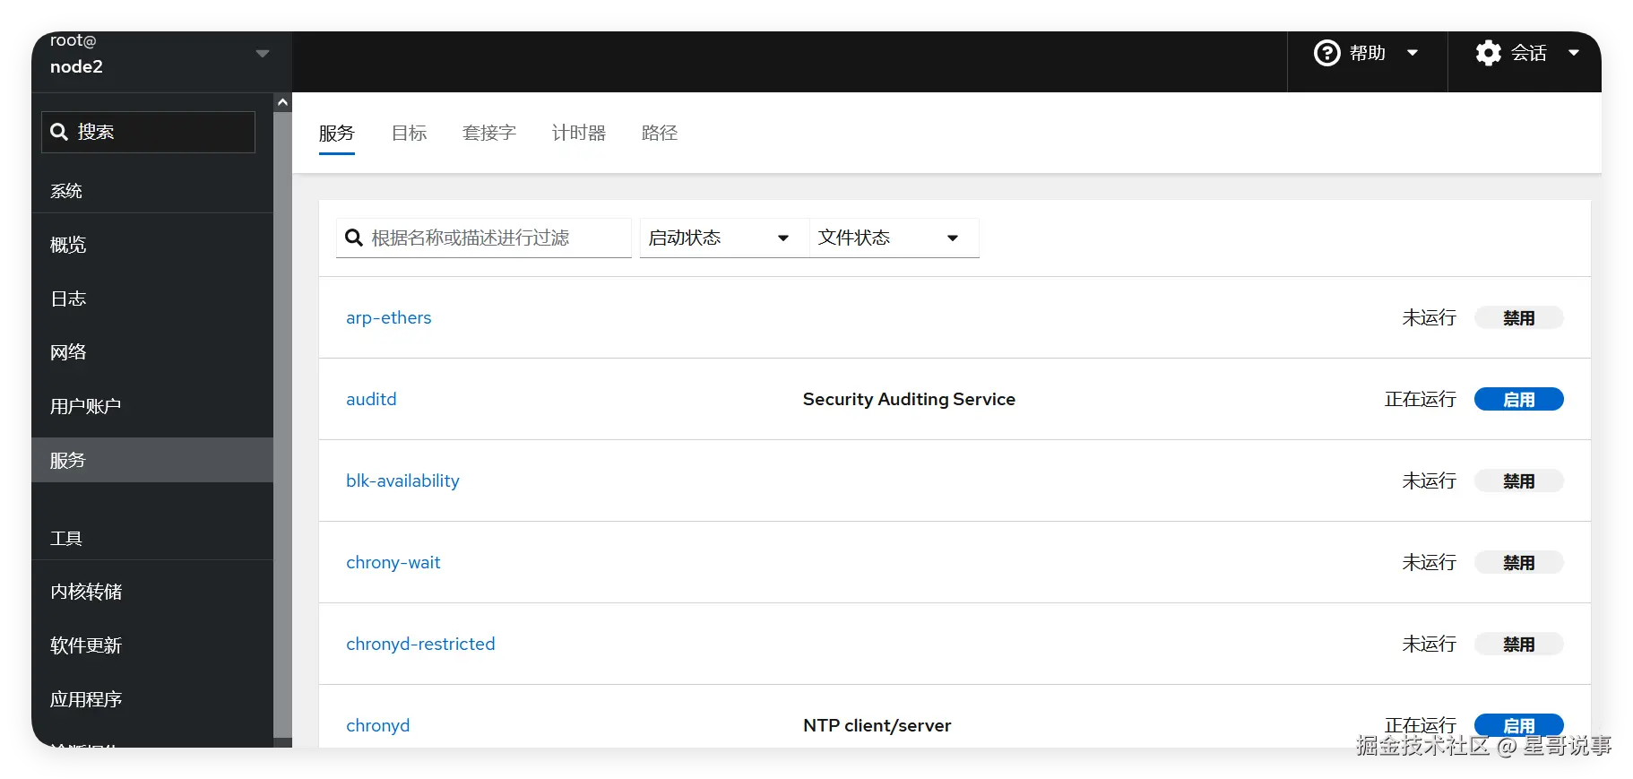Click 未运行 status for arp-ethers
Viewport: 1633px width, 779px height.
coord(1429,317)
